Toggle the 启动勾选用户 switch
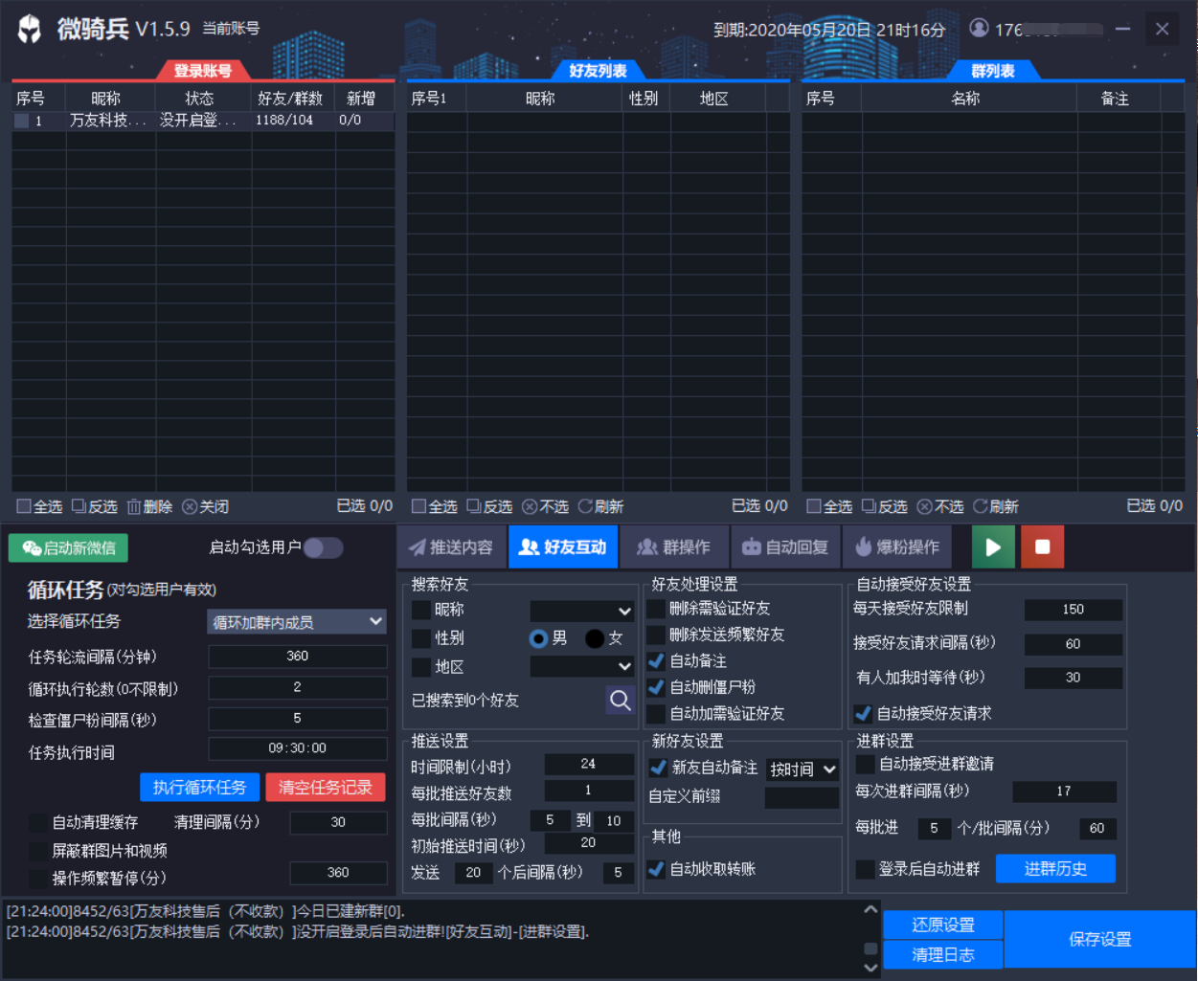Screen dimensions: 1198x981 tap(323, 547)
